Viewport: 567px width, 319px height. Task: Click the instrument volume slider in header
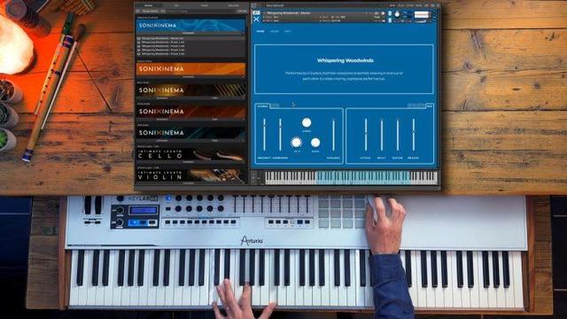coord(421,21)
